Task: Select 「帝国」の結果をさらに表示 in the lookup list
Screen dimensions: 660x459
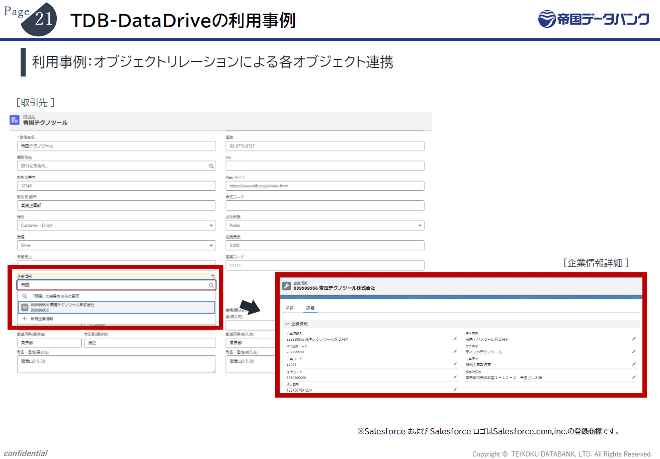Action: pyautogui.click(x=116, y=296)
